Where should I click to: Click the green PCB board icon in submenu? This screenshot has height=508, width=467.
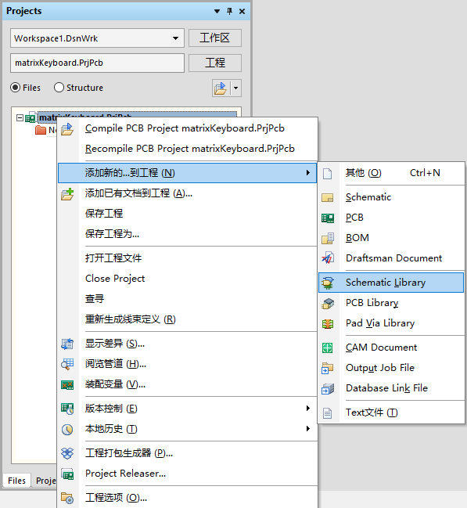pyautogui.click(x=328, y=218)
